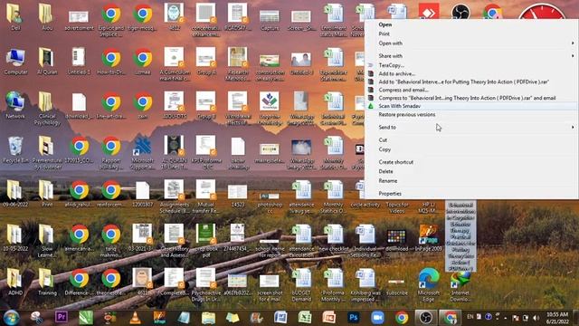Select the photoshop cc desktop file
The width and height of the screenshot is (579, 326).
(x=270, y=196)
